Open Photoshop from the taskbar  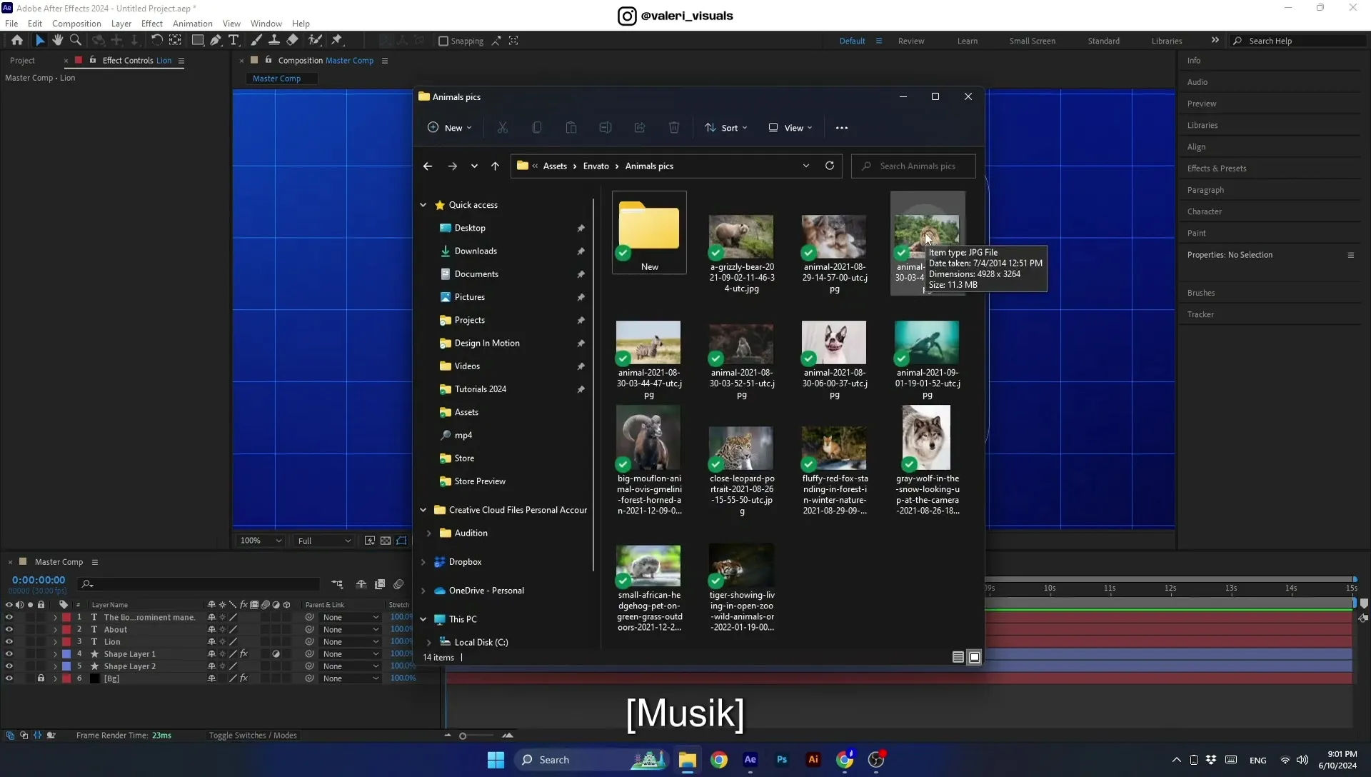(782, 760)
